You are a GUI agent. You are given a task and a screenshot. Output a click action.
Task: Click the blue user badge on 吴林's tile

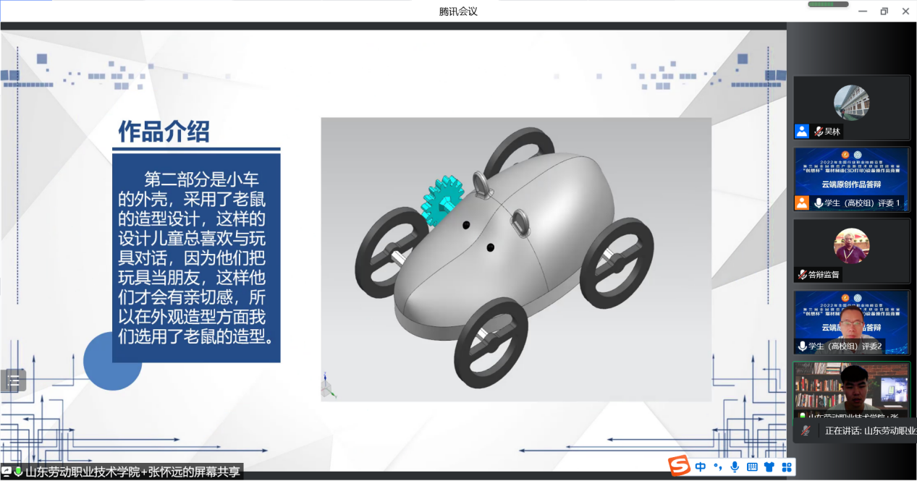[802, 131]
